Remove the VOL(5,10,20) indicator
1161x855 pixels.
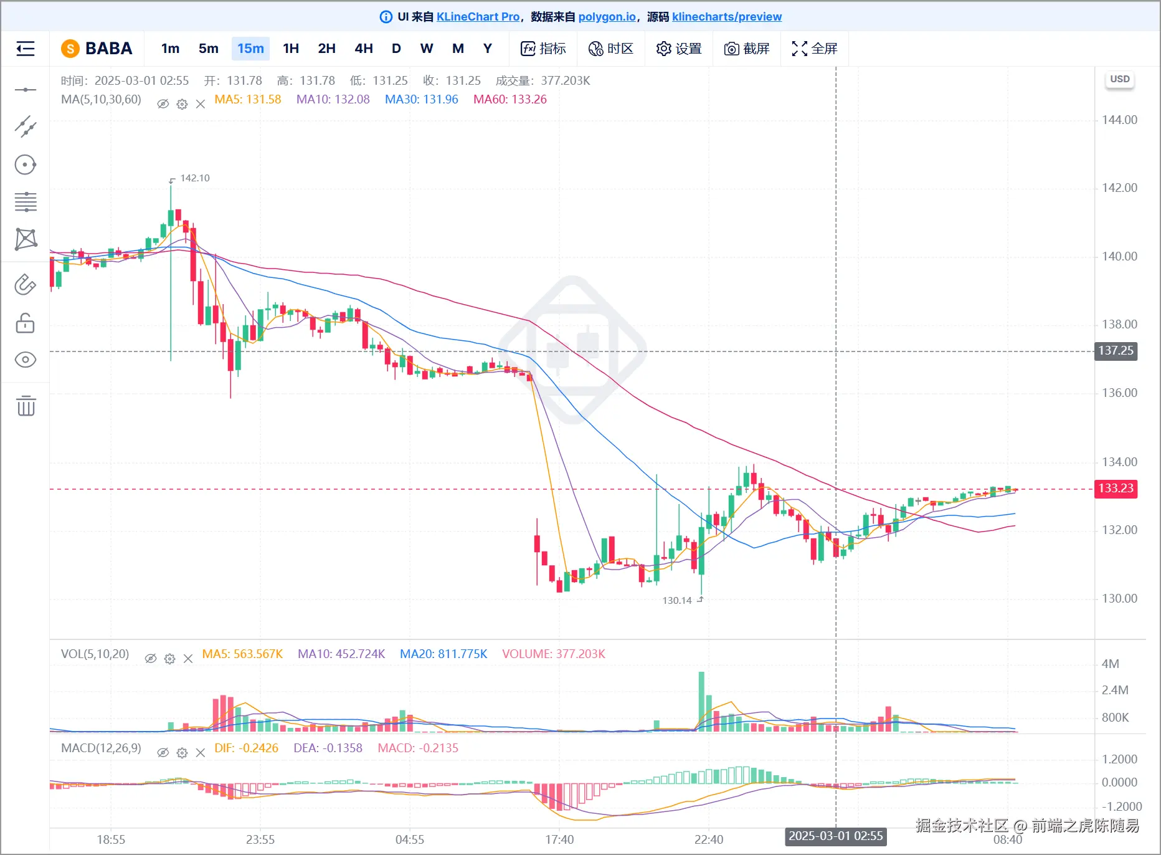click(x=188, y=659)
